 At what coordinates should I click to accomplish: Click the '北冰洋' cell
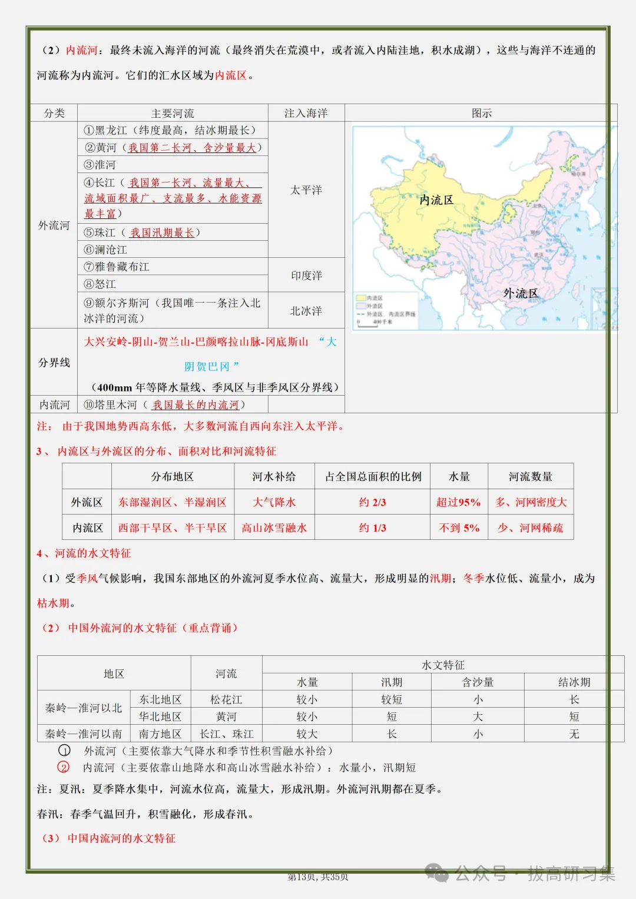tap(306, 311)
